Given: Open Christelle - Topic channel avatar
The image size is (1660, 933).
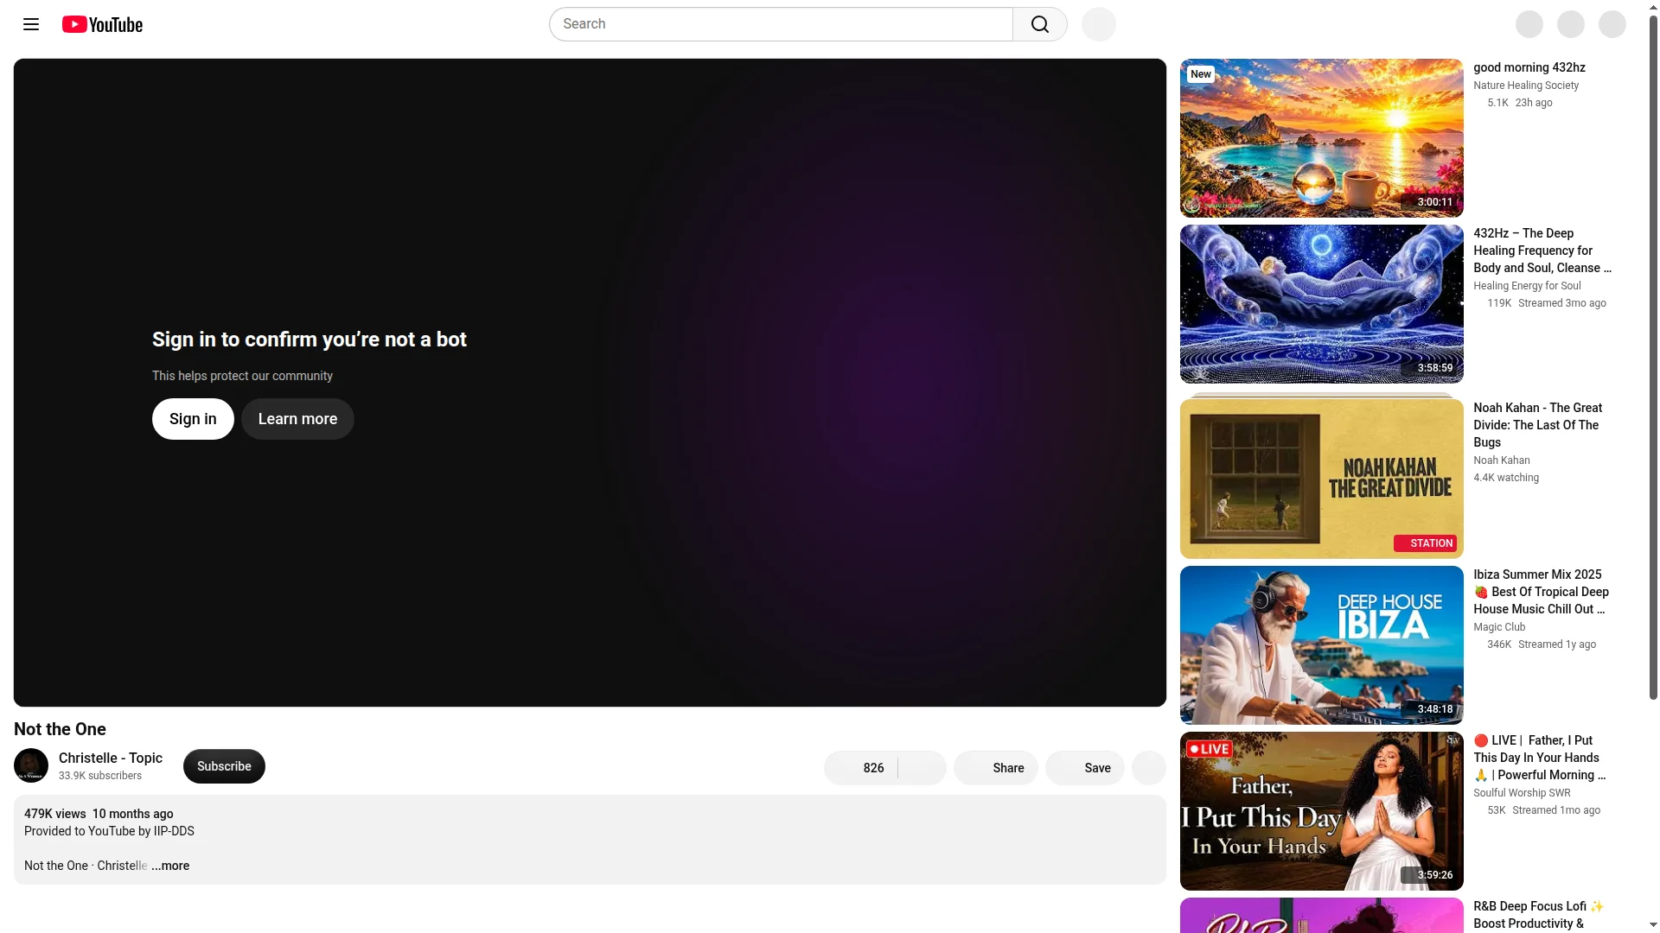Looking at the screenshot, I should [31, 765].
